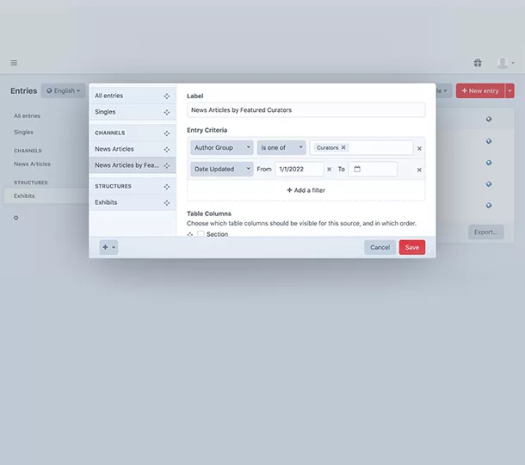Select All entries source in modal
The image size is (525, 465).
(x=133, y=96)
